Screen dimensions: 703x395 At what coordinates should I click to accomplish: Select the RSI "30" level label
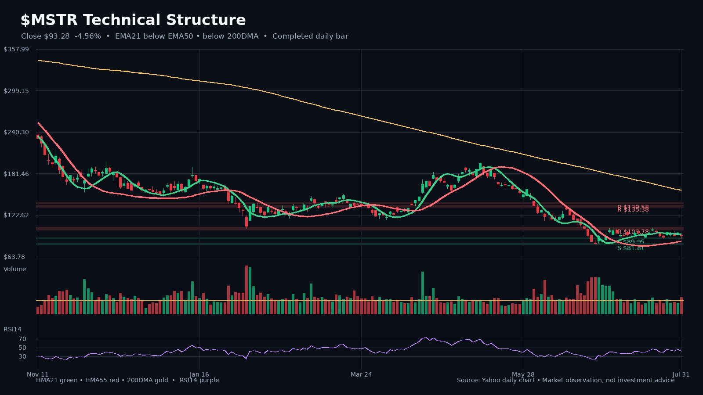pos(22,356)
